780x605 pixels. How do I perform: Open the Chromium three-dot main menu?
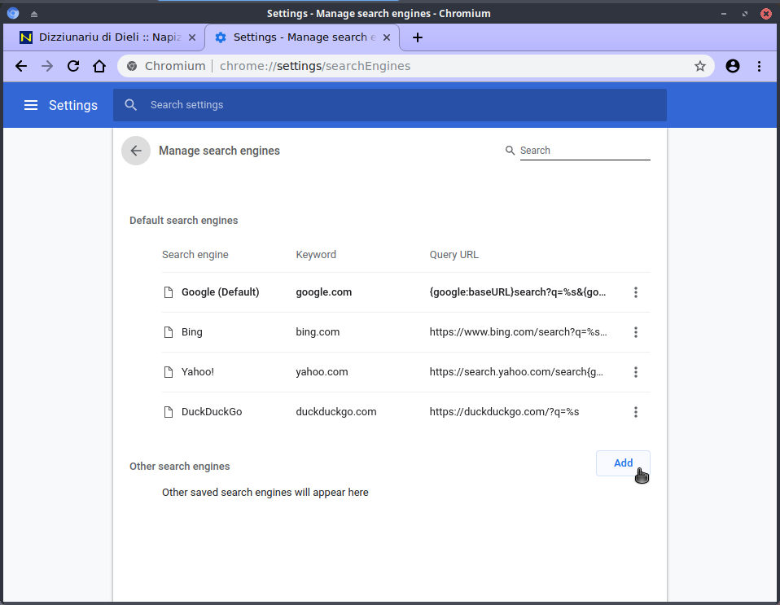[x=759, y=66]
